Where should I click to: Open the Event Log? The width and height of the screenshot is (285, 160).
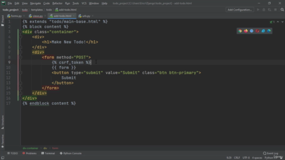tap(270, 153)
